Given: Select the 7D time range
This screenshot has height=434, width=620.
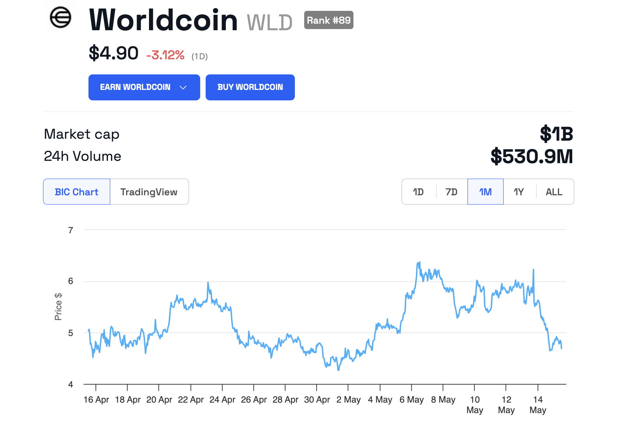Looking at the screenshot, I should pos(451,192).
